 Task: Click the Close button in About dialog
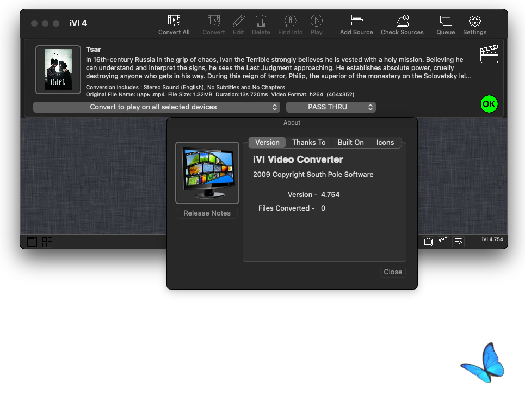393,272
